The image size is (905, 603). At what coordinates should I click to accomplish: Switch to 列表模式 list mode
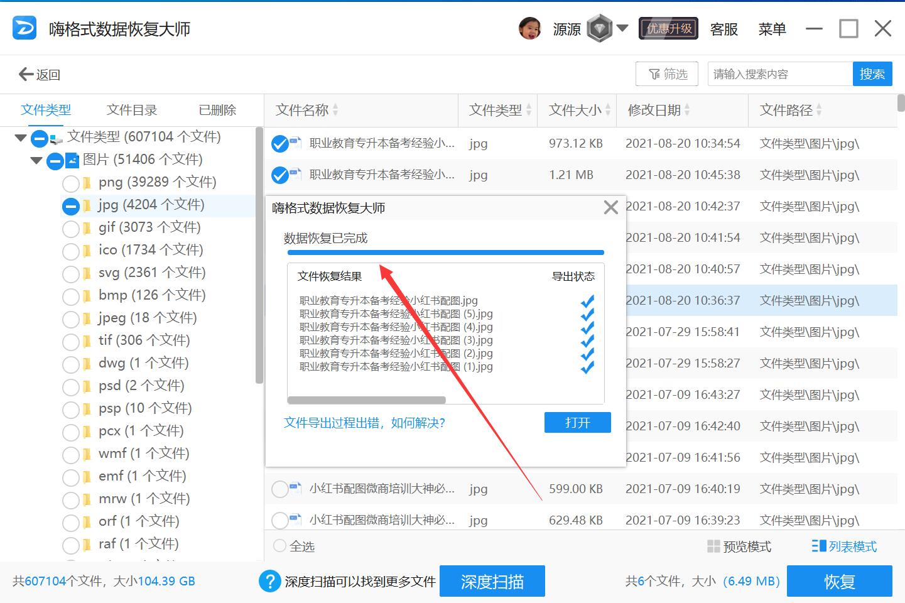(844, 546)
